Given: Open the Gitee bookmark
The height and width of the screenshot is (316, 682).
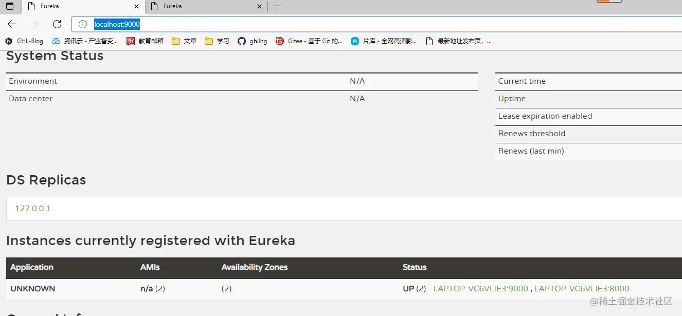Looking at the screenshot, I should pos(309,41).
